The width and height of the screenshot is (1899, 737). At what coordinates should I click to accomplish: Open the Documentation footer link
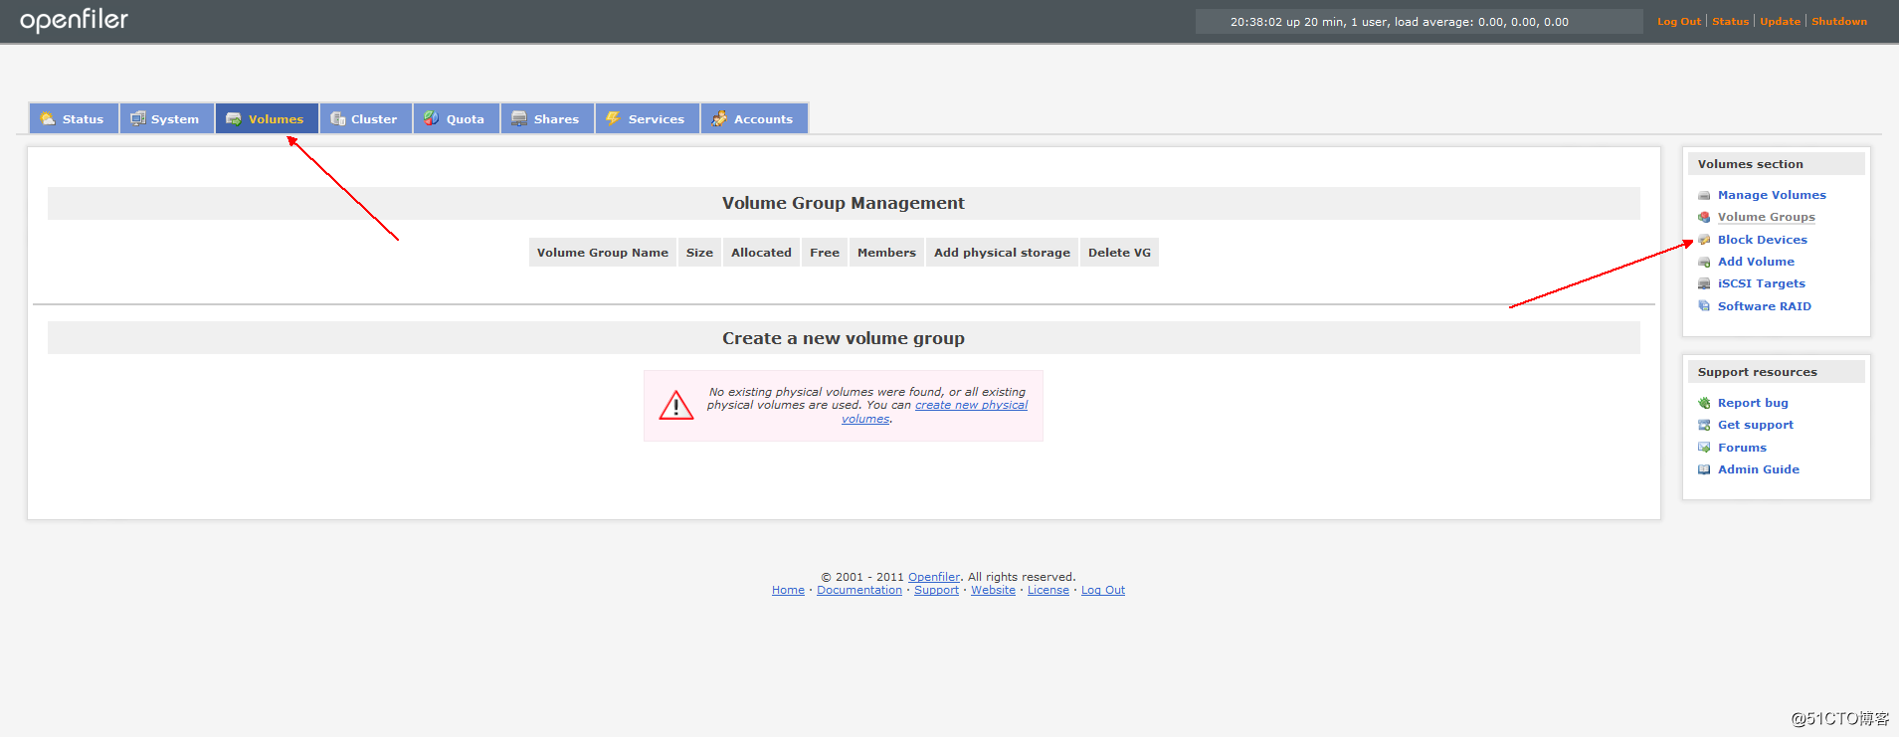[x=859, y=590]
